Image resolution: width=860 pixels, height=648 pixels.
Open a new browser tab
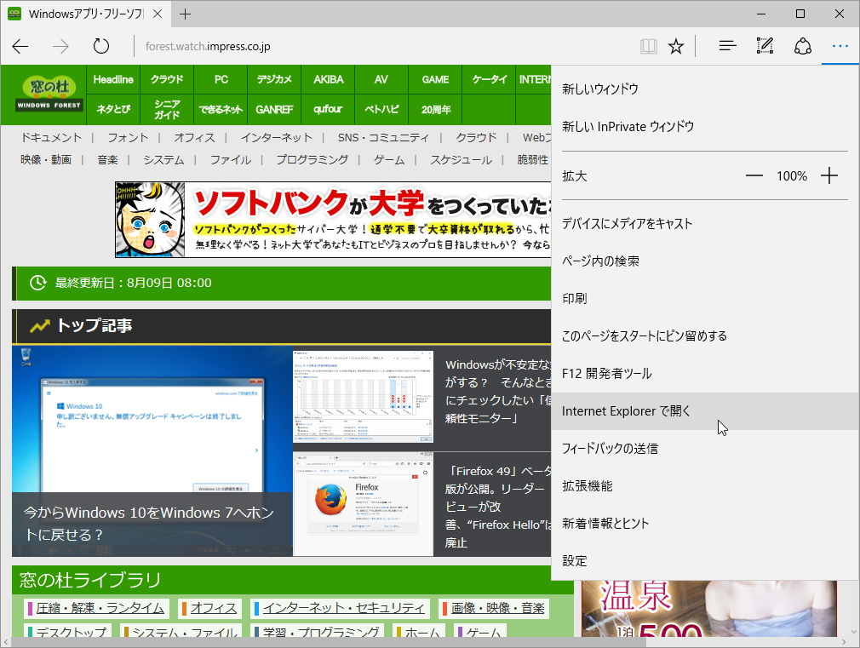186,14
